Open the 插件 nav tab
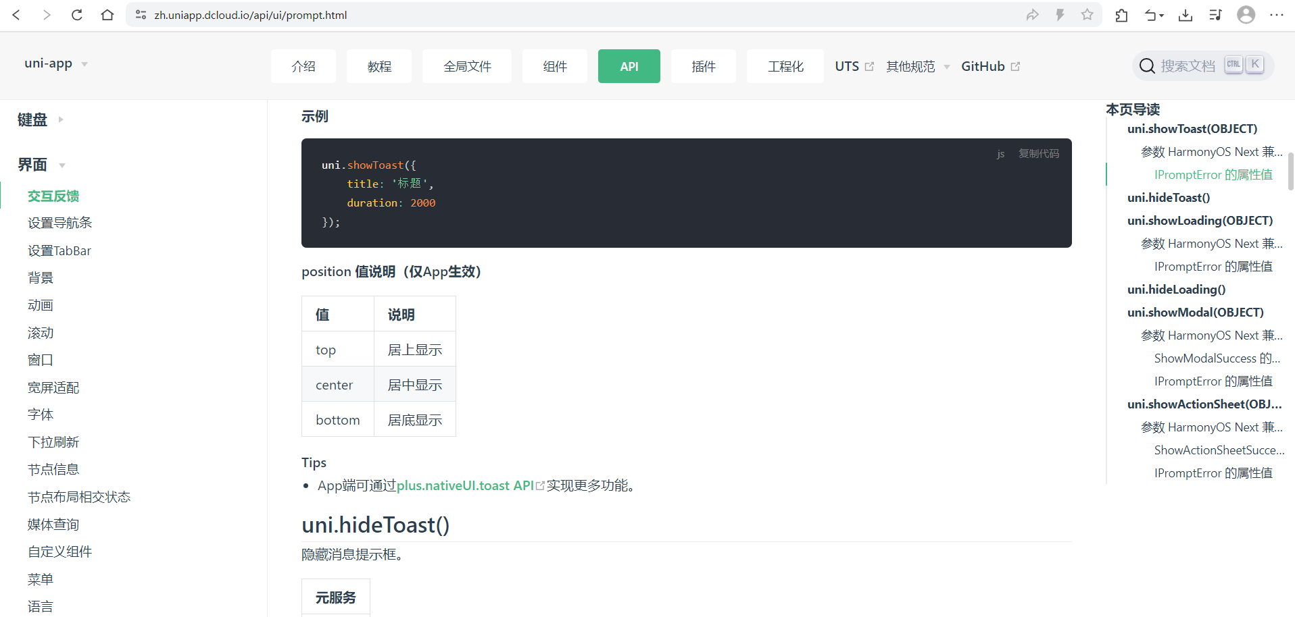 point(704,66)
